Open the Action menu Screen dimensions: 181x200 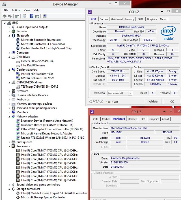(16, 10)
